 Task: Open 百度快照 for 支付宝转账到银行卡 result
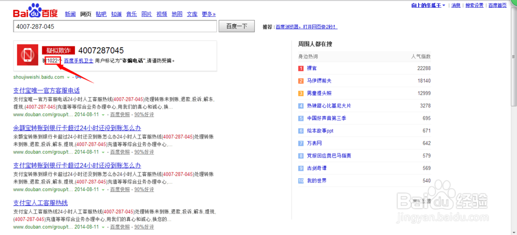tap(120, 190)
